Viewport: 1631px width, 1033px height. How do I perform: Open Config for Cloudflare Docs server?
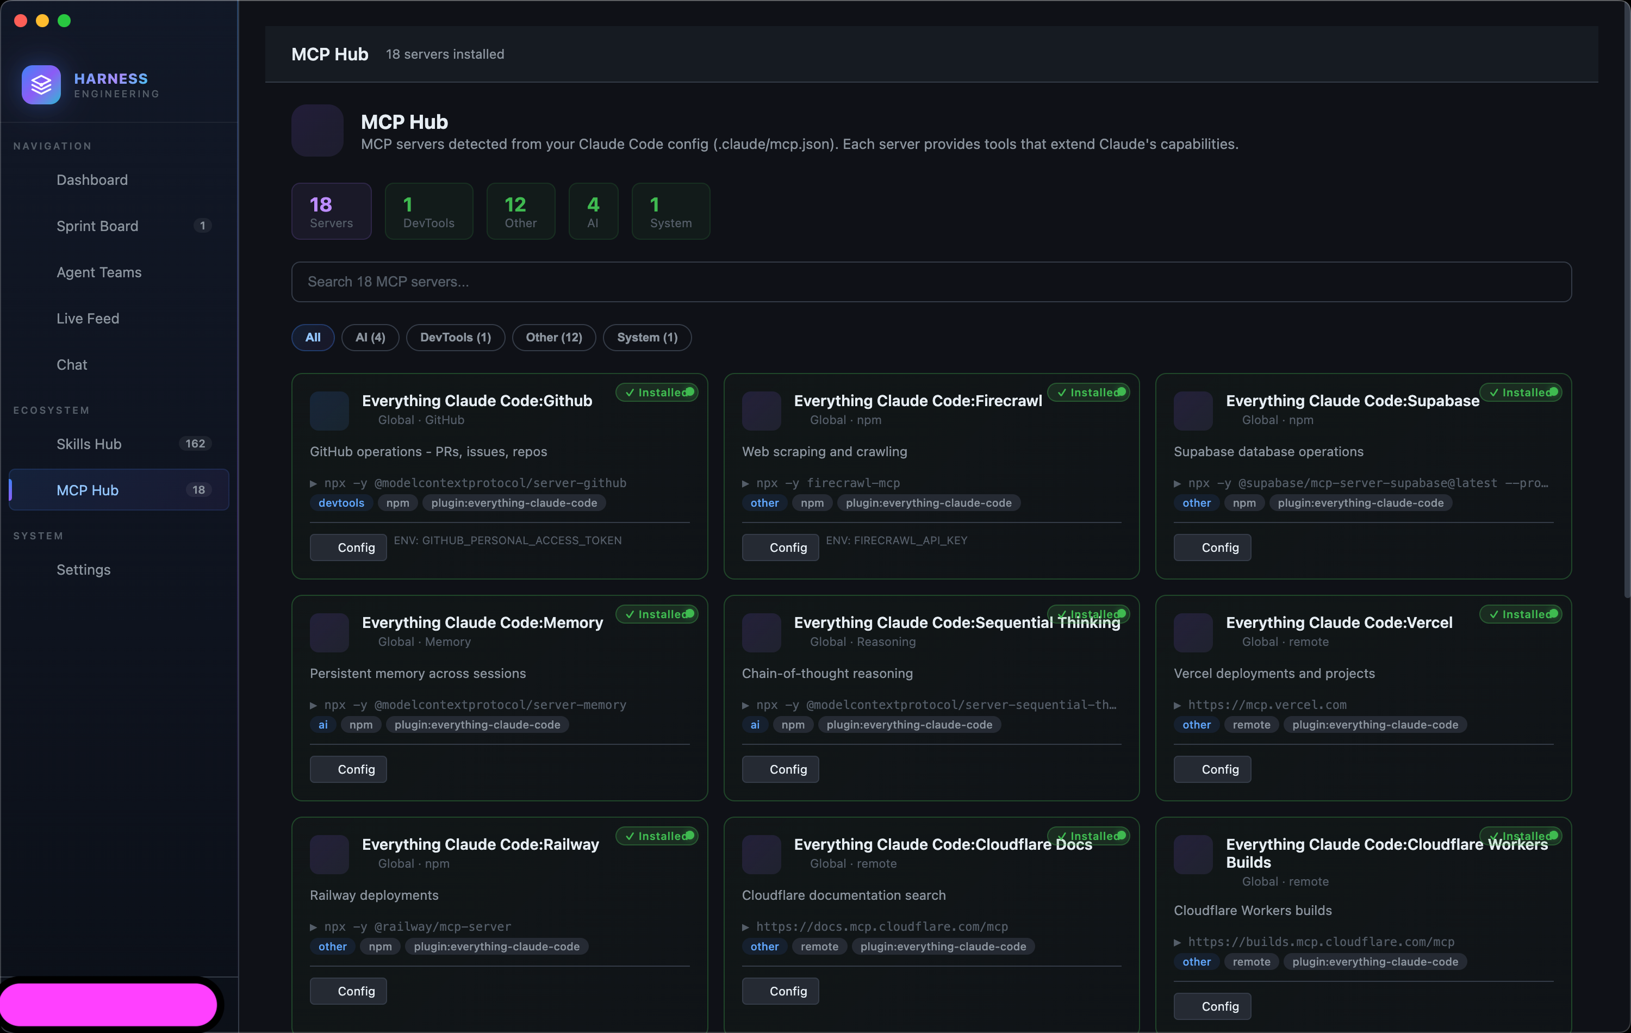(x=780, y=991)
